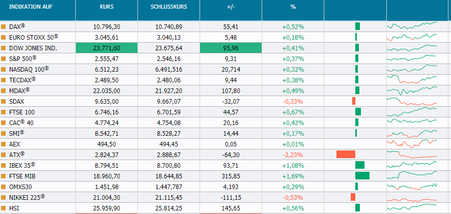Click highlighted Dow Jones price 23.771,60
451x214 pixels.
(x=106, y=48)
